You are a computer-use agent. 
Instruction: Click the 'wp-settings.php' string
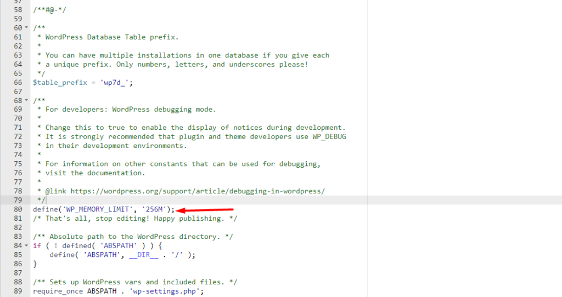pyautogui.click(x=165, y=292)
